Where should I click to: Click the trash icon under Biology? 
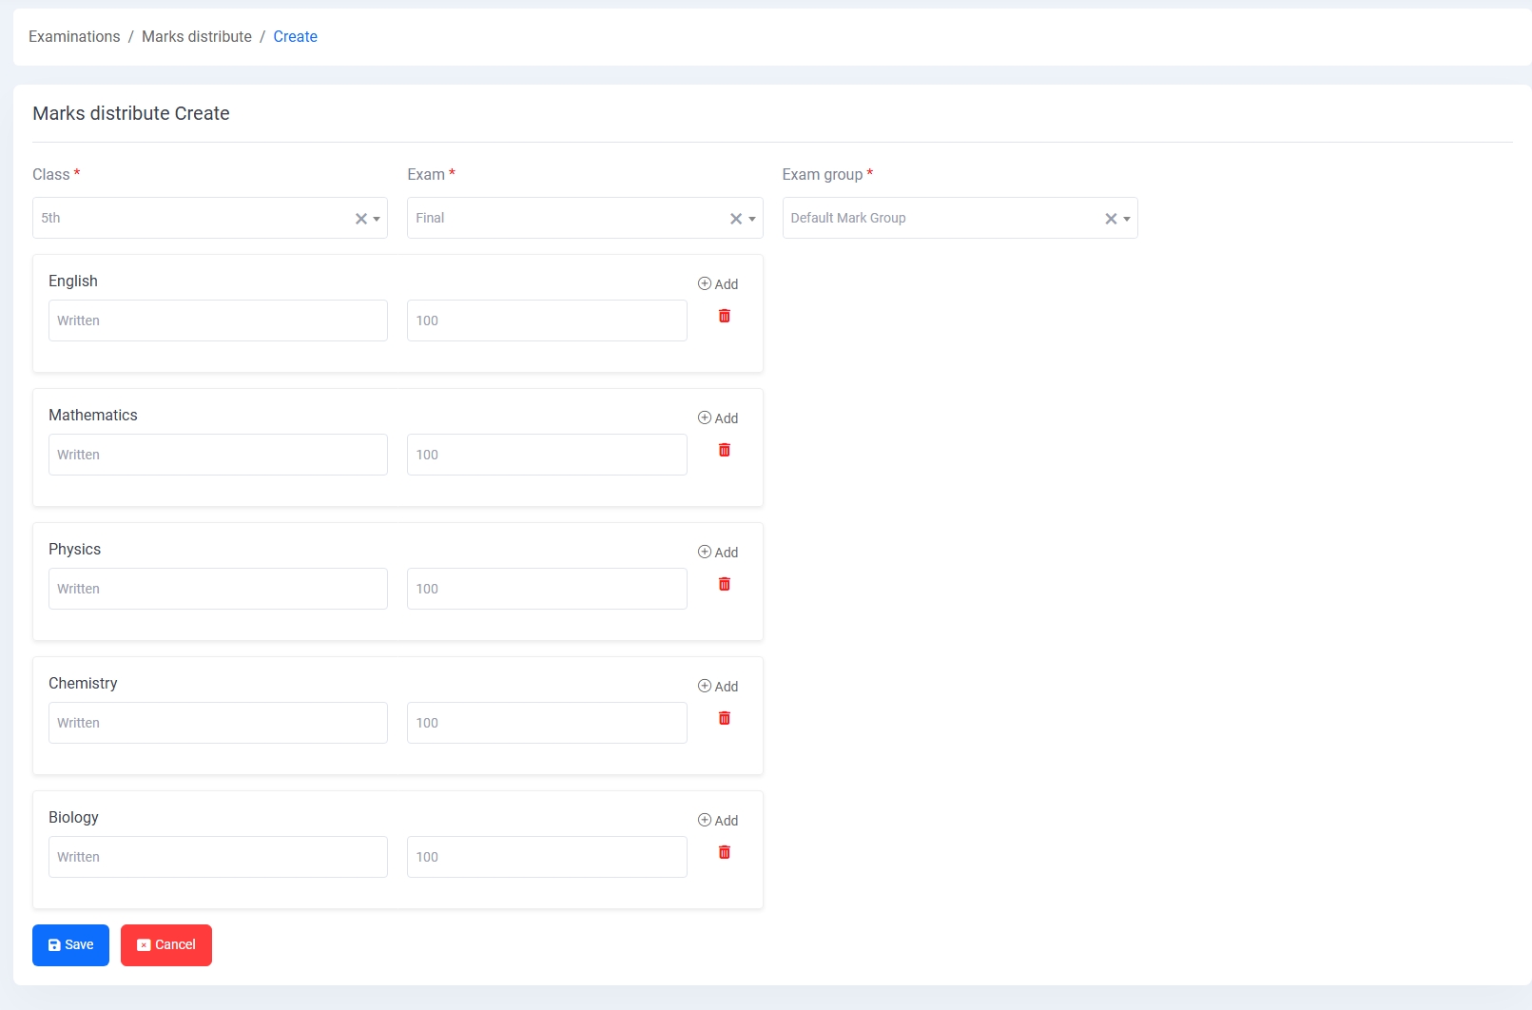(725, 852)
